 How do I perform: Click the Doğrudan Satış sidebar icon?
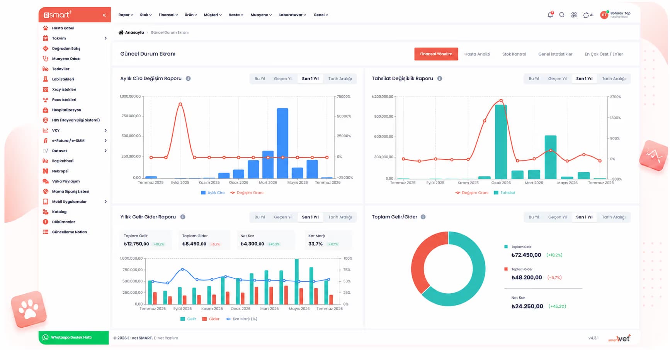46,49
